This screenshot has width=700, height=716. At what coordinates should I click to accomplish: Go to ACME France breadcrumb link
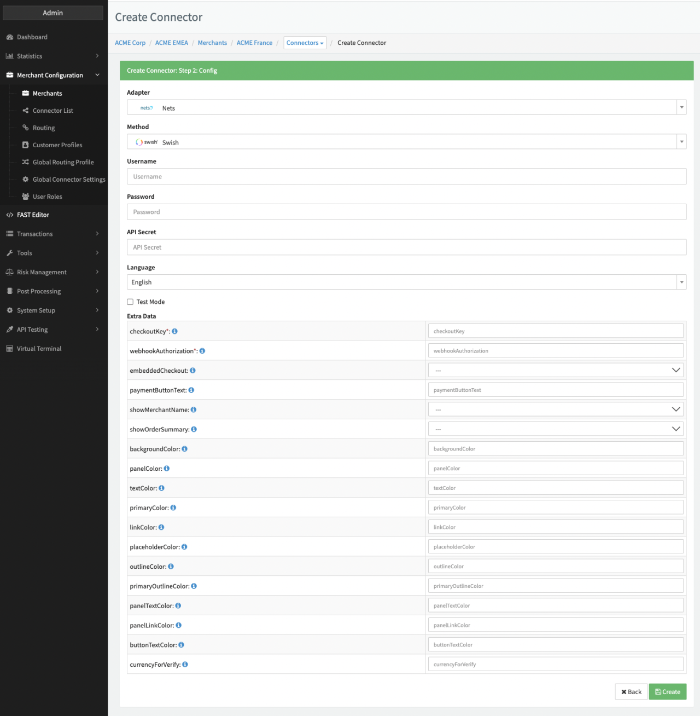254,43
